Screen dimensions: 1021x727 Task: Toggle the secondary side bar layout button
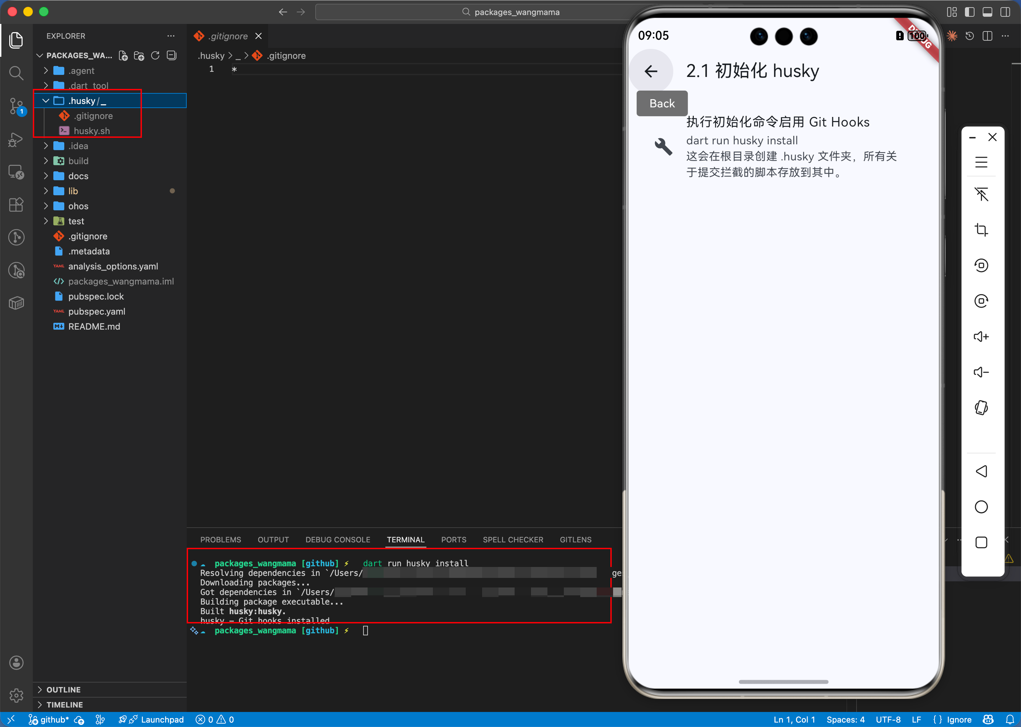tap(1005, 12)
